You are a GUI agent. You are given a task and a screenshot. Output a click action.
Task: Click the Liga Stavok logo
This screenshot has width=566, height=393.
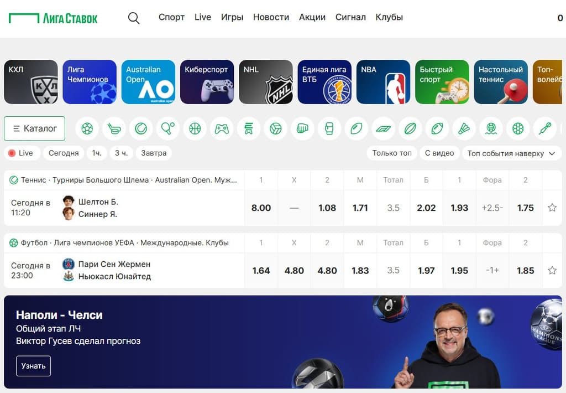[53, 18]
